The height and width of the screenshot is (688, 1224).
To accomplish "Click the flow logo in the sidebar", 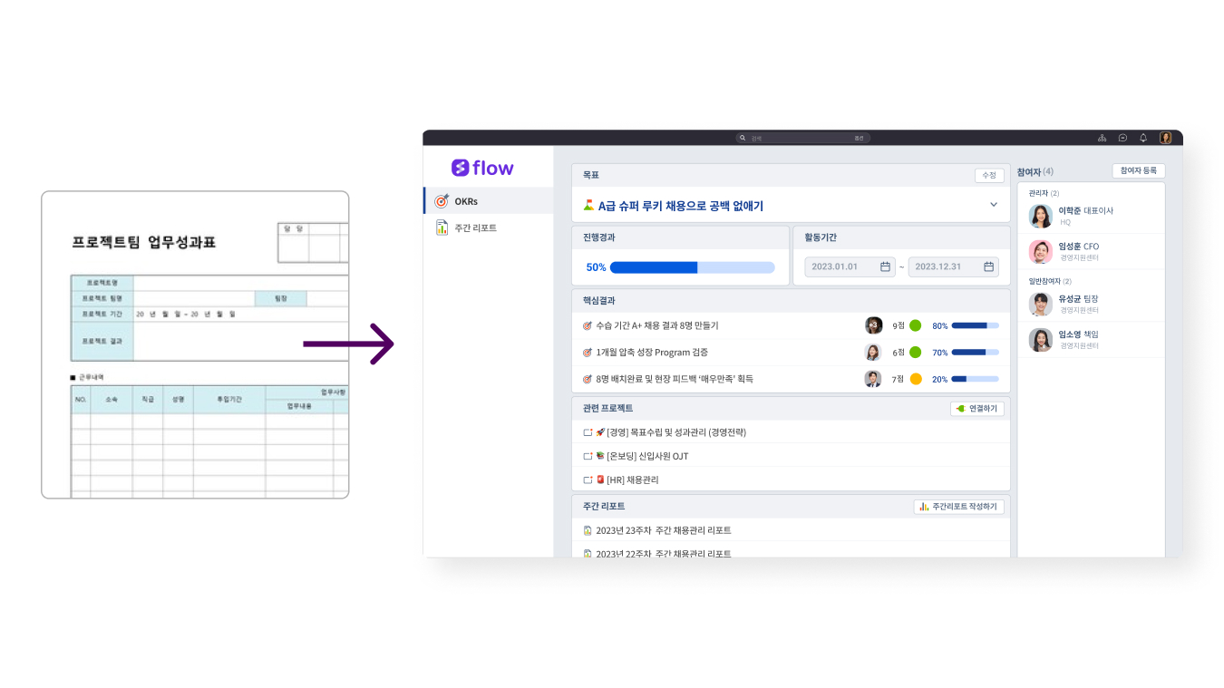I will (482, 168).
